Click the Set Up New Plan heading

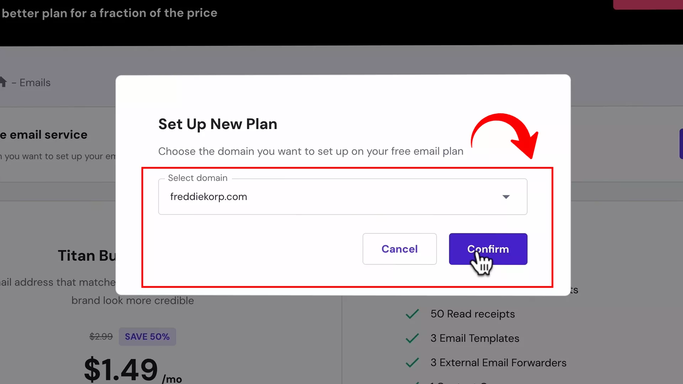click(217, 124)
